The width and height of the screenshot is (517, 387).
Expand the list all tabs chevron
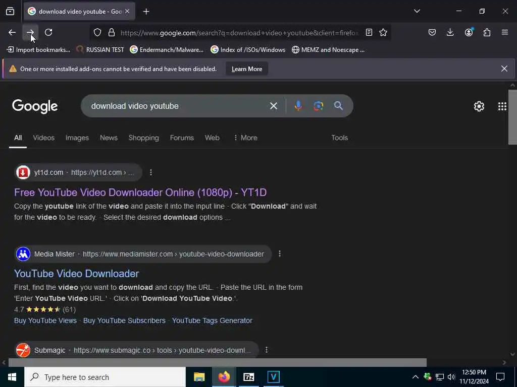(417, 11)
